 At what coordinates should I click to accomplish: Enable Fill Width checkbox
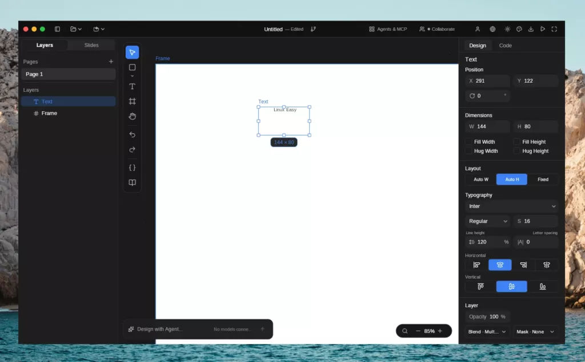pyautogui.click(x=468, y=142)
